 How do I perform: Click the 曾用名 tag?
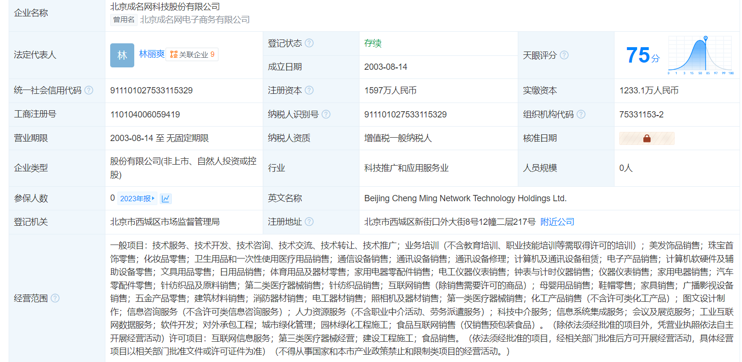(x=124, y=20)
